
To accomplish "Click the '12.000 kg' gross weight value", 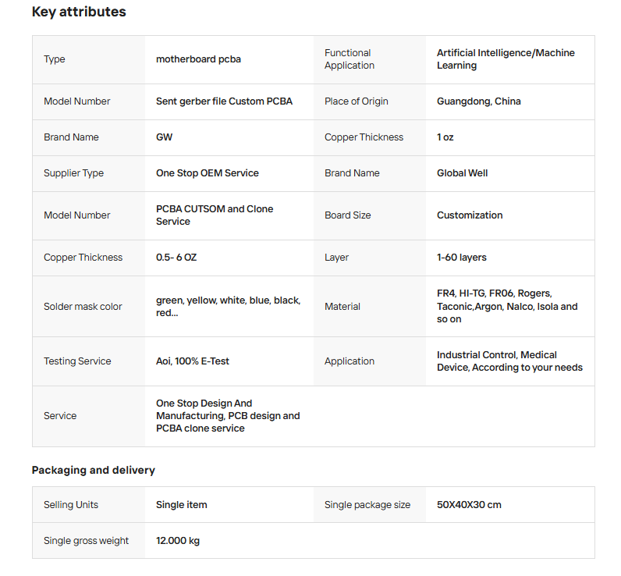I will 177,541.
